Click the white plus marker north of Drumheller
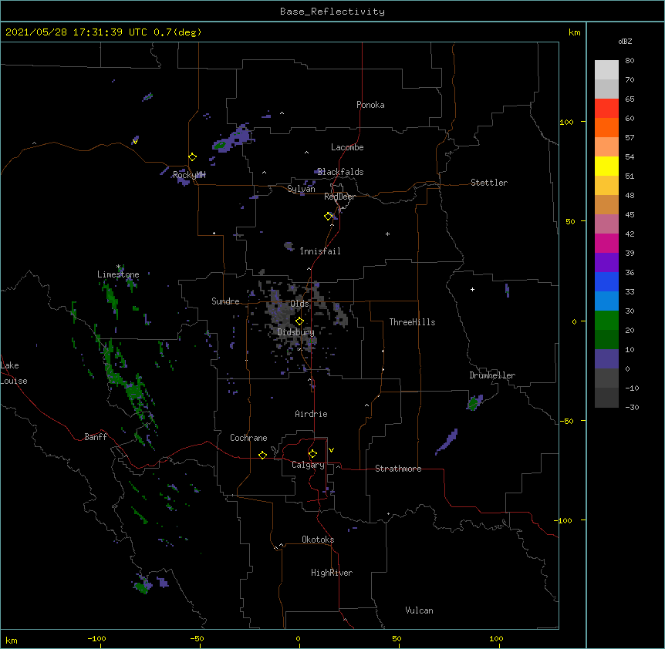Viewport: 665px width, 649px height. coord(472,289)
